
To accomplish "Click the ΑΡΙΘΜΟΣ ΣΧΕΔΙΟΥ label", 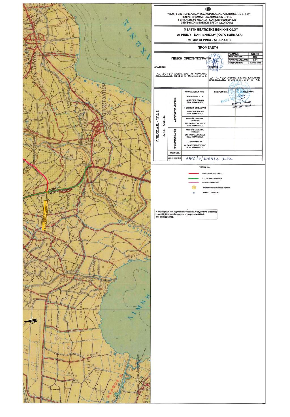I will coord(238,60).
